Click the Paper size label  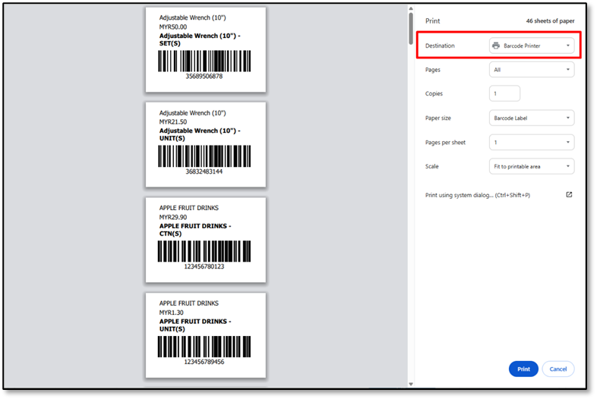(437, 118)
